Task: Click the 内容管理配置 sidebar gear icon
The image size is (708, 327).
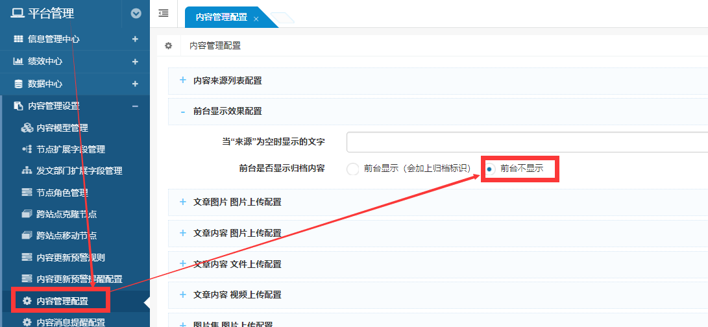Action: pyautogui.click(x=27, y=301)
